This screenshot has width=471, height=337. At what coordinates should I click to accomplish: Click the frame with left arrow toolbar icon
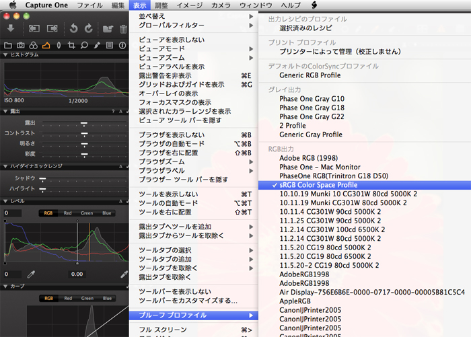[x=34, y=28]
